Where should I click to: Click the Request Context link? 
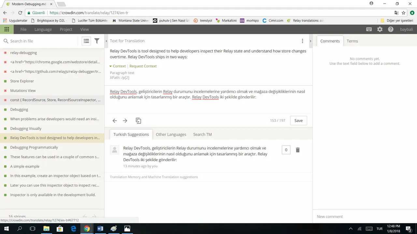[143, 66]
